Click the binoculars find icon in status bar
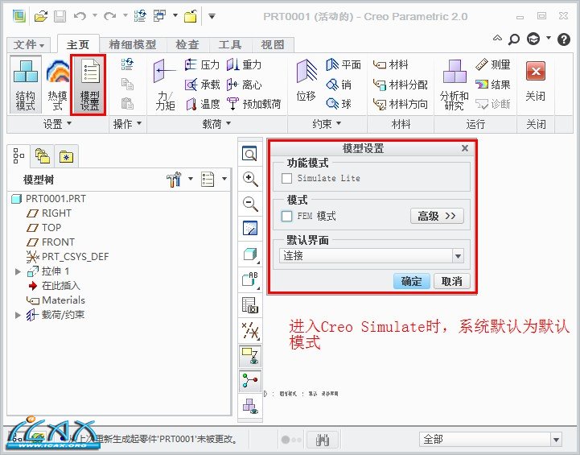This screenshot has height=455, width=580. click(x=323, y=440)
